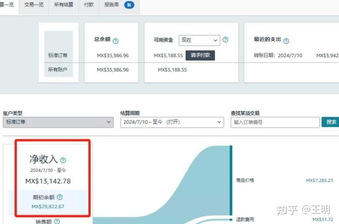Switch to 报告库 tab
The image size is (339, 224).
(111, 5)
